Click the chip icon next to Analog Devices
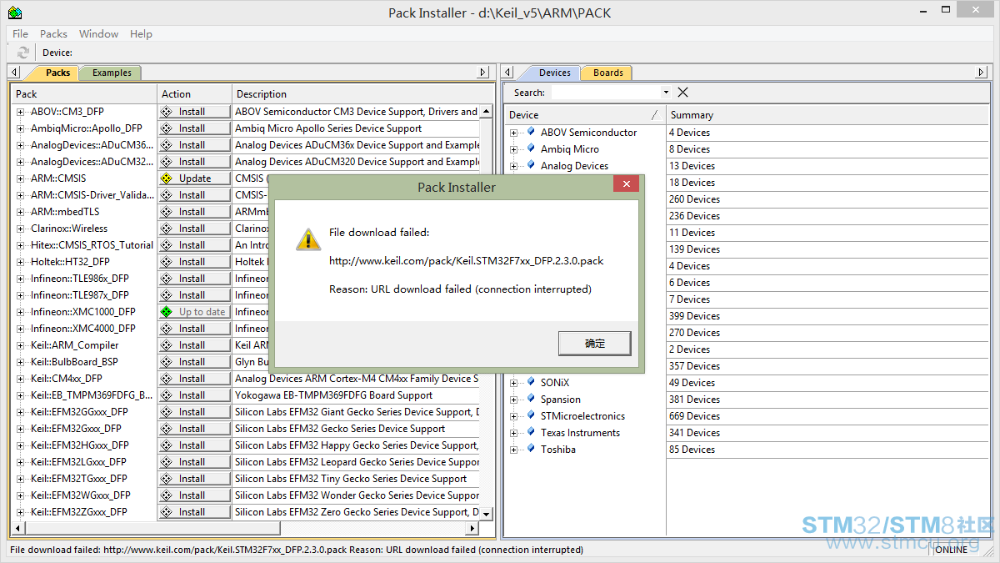This screenshot has width=1000, height=563. [x=531, y=165]
